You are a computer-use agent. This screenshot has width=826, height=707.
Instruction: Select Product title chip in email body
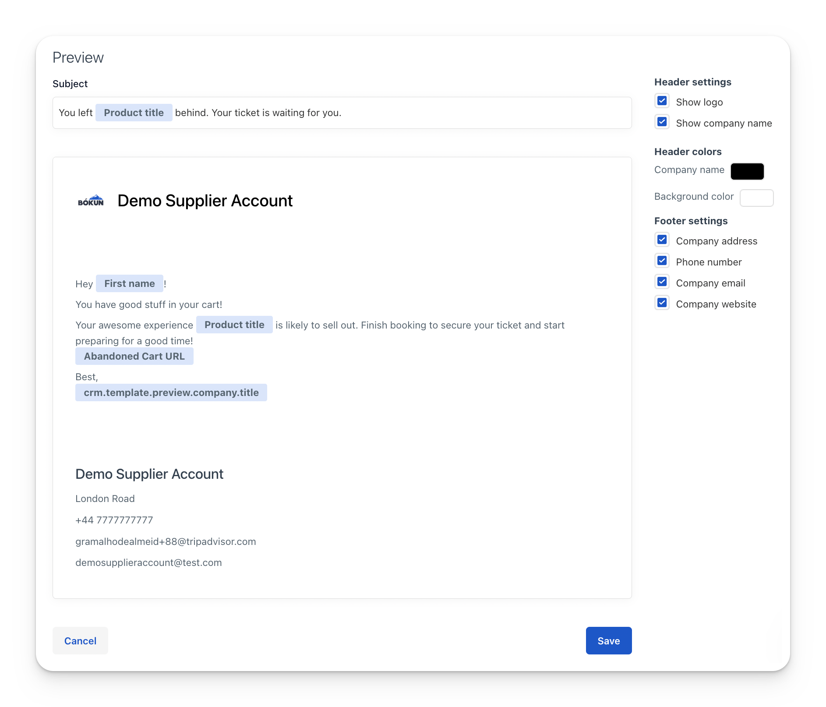coord(234,325)
